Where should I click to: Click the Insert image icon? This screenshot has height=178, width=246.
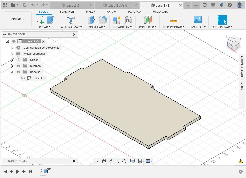pyautogui.click(x=198, y=20)
